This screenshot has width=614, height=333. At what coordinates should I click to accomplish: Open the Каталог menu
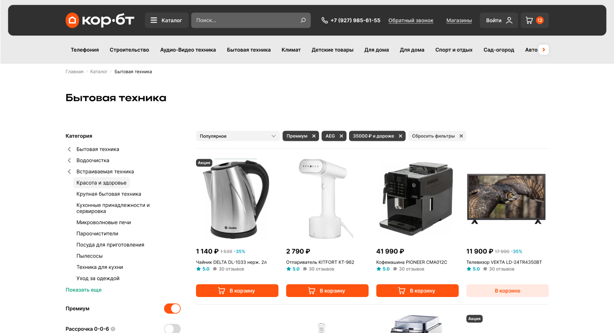coord(167,20)
